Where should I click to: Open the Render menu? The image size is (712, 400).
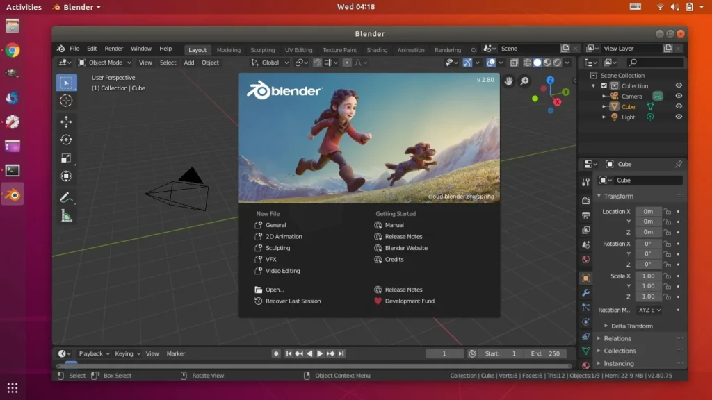click(113, 49)
